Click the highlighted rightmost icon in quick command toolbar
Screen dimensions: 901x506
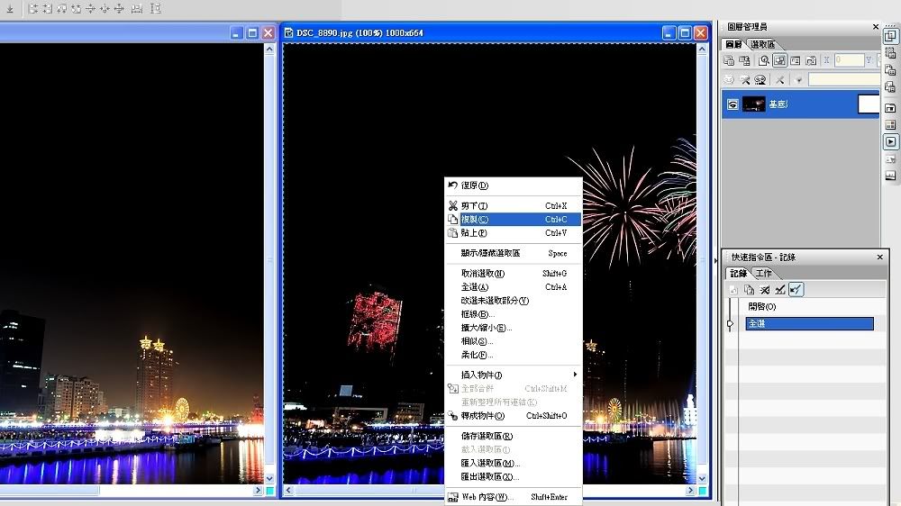(x=796, y=290)
